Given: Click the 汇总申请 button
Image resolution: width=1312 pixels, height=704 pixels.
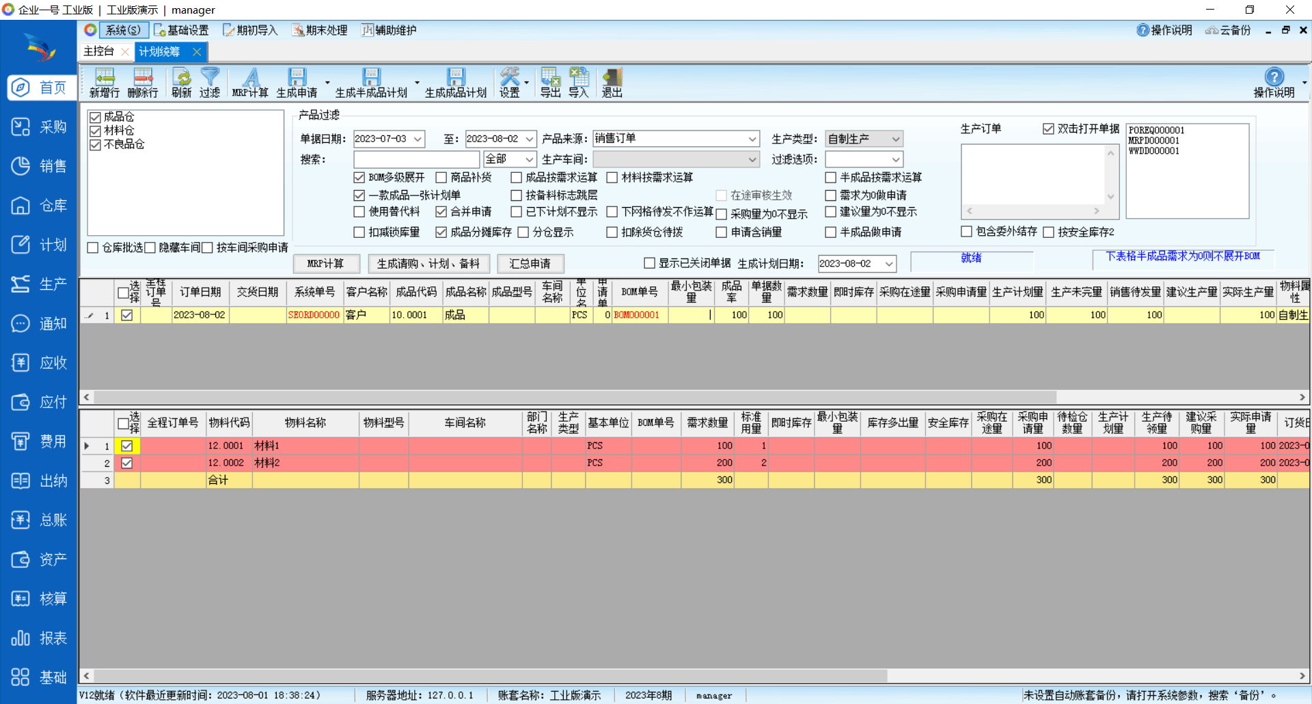Looking at the screenshot, I should click(x=530, y=264).
